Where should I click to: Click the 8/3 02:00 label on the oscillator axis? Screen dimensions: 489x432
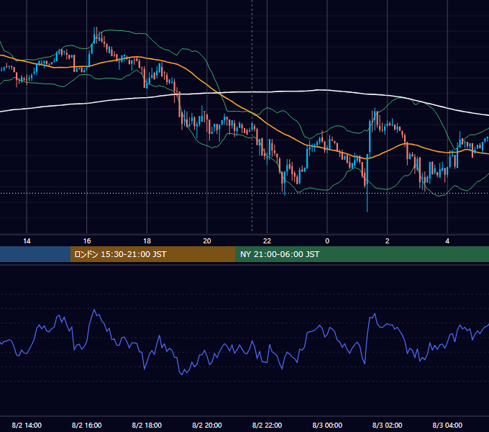(x=388, y=425)
